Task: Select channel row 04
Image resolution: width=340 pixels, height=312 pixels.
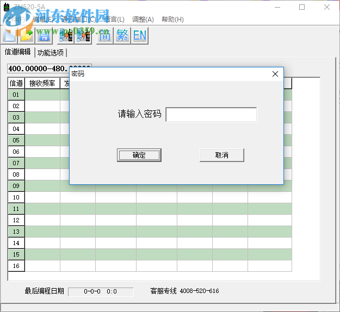Action: pos(16,129)
